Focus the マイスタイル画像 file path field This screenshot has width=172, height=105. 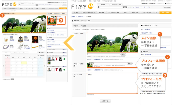[x=104, y=54]
